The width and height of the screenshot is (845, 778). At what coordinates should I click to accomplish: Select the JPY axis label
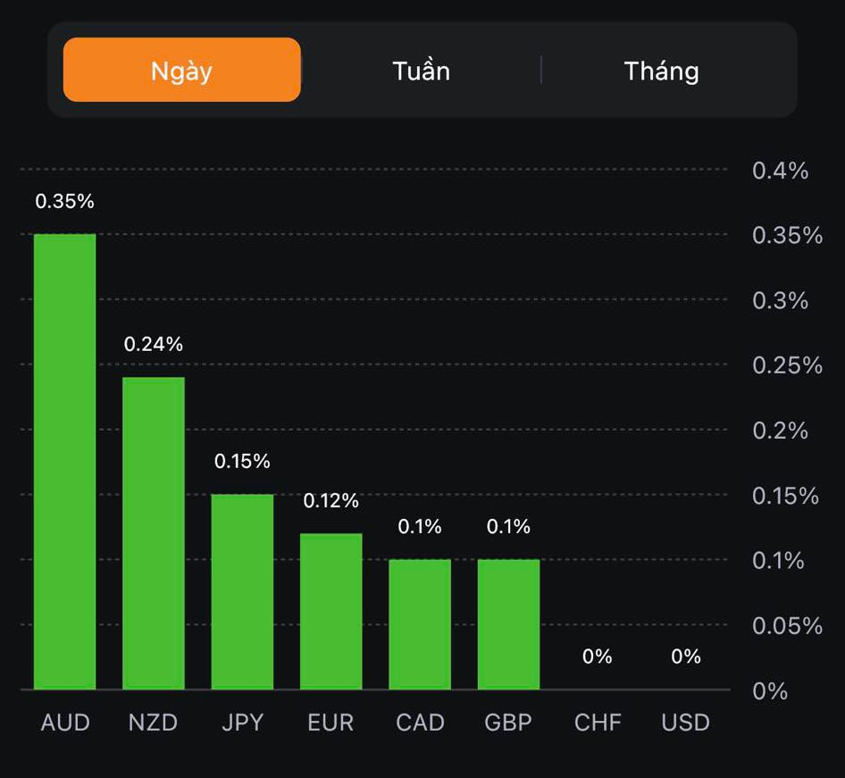(242, 723)
